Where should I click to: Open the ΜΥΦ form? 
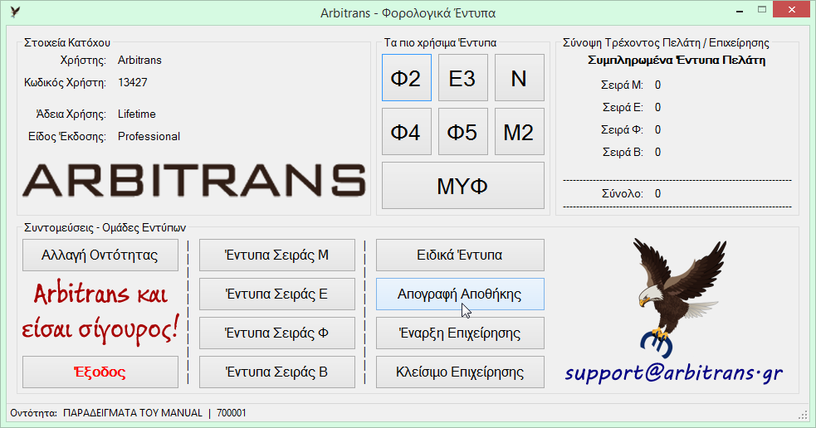point(462,186)
